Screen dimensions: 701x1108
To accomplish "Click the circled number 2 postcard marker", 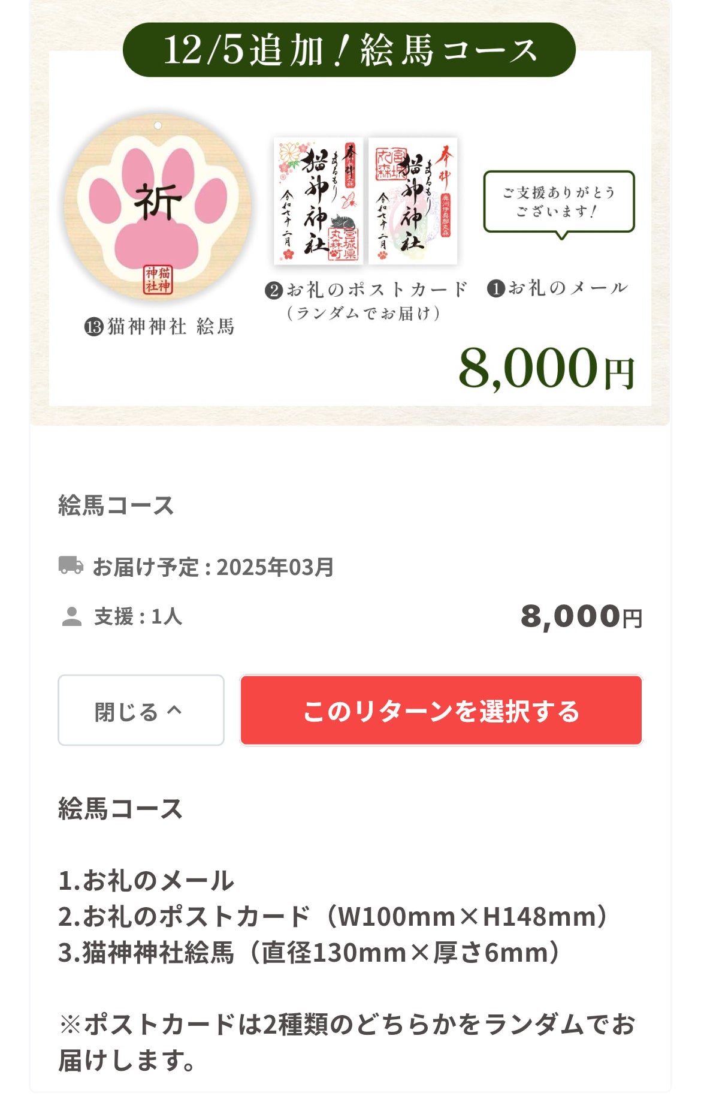I will [x=273, y=291].
